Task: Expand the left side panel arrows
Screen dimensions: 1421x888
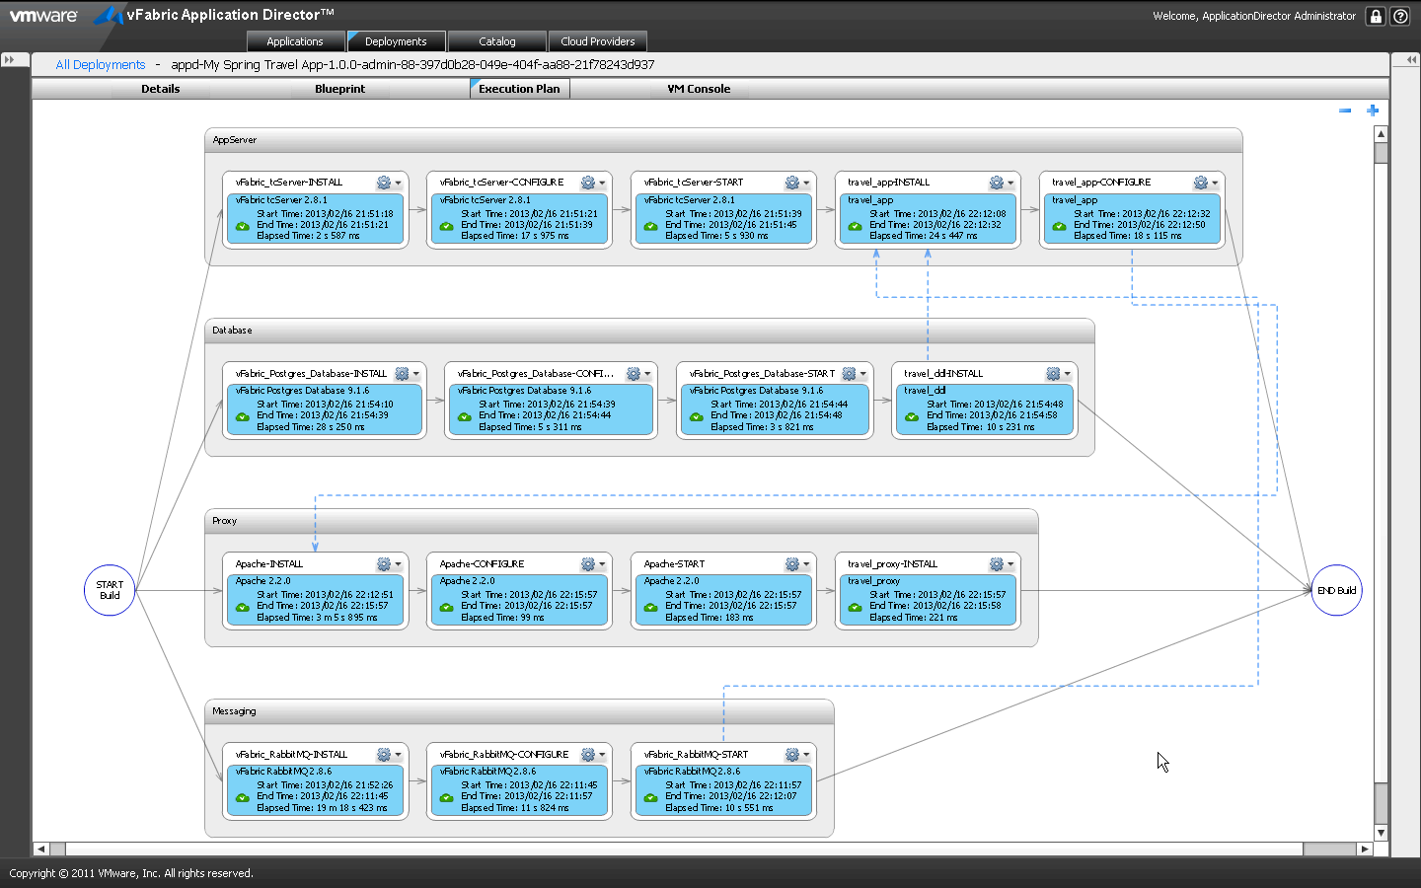Action: coord(10,60)
